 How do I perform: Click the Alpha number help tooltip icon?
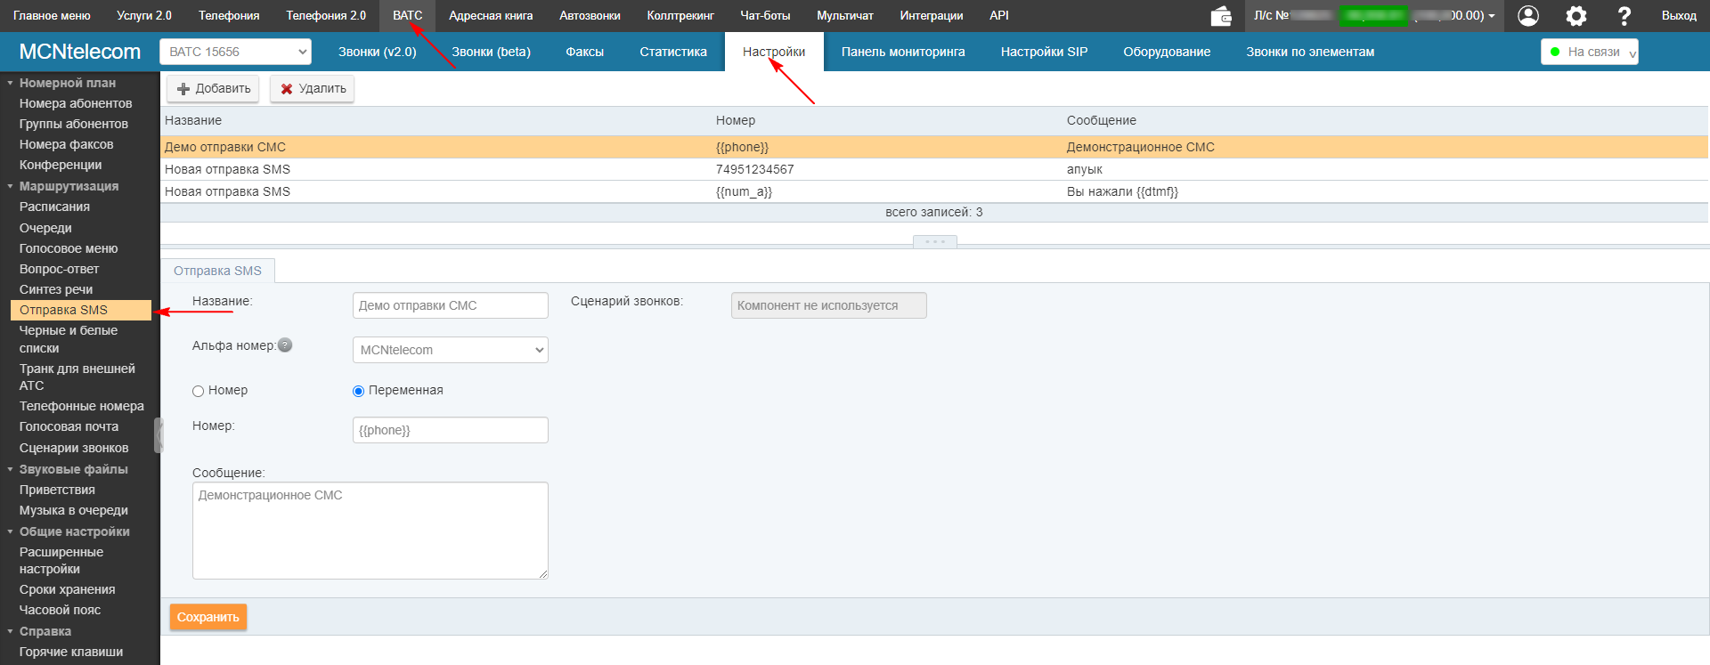[x=285, y=345]
